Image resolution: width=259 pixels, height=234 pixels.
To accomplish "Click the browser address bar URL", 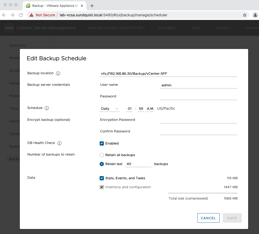I will pos(113,15).
